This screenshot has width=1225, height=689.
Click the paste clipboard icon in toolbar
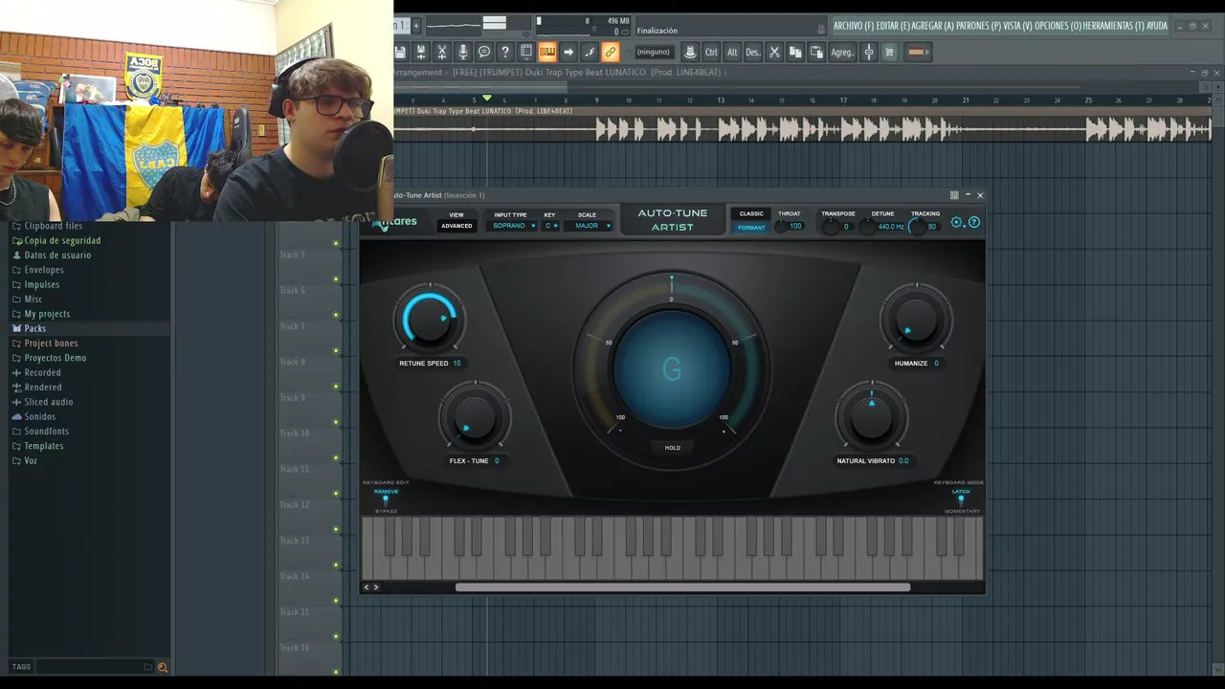coord(816,52)
